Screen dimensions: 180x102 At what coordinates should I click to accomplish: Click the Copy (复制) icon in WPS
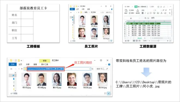pyautogui.click(x=130, y=13)
